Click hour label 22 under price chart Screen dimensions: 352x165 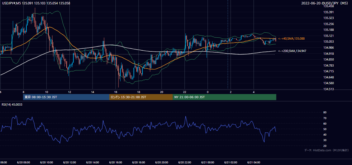(185, 92)
